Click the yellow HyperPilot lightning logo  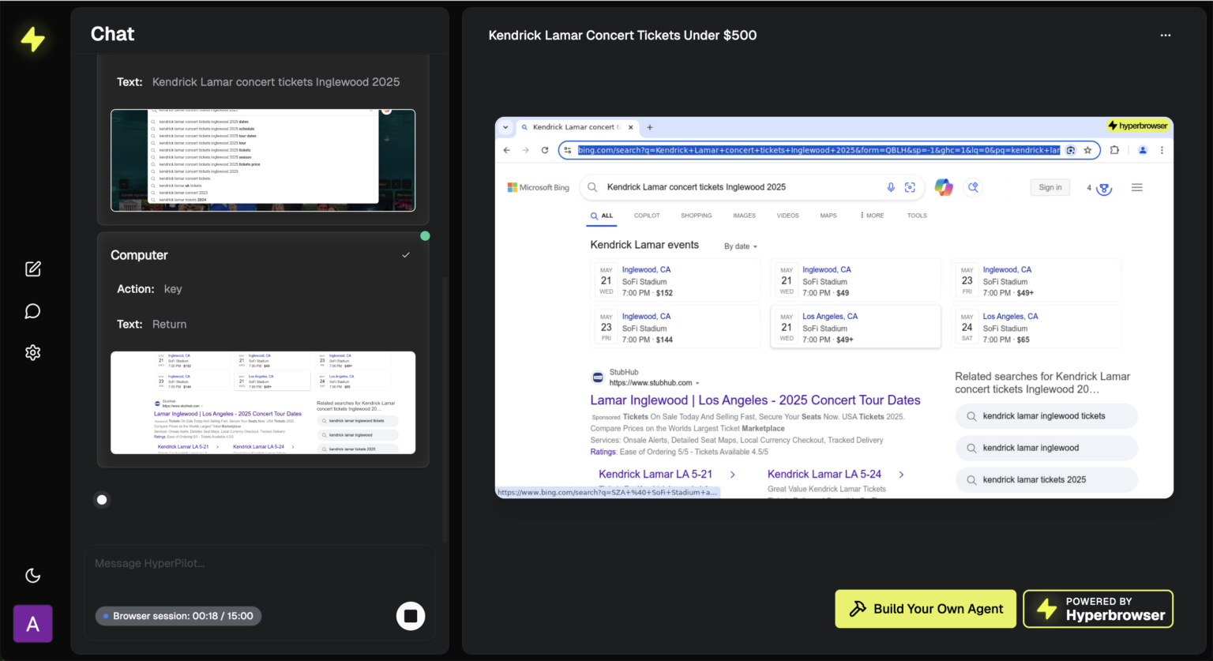[32, 39]
